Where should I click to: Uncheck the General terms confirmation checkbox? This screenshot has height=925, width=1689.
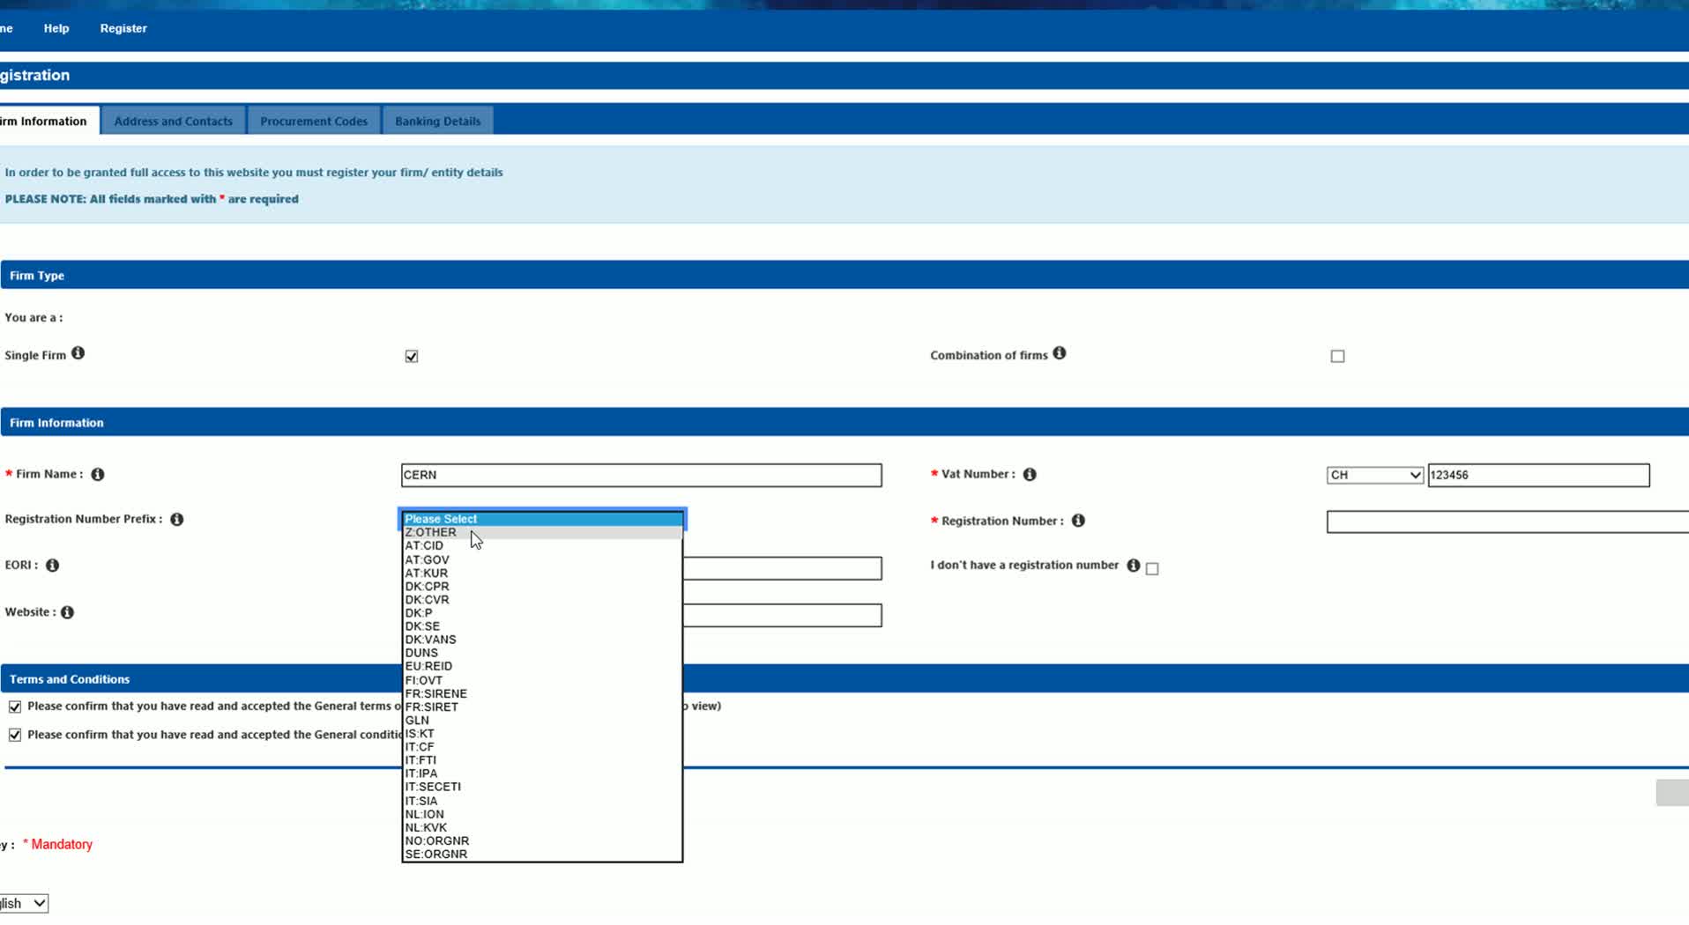point(15,707)
